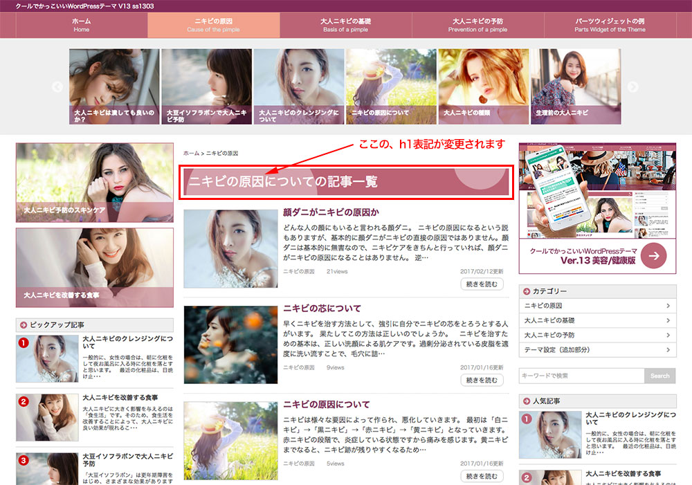Screen dimensions: 692x485
Task: Open the article title ニキビの芯について
Action: click(x=322, y=309)
